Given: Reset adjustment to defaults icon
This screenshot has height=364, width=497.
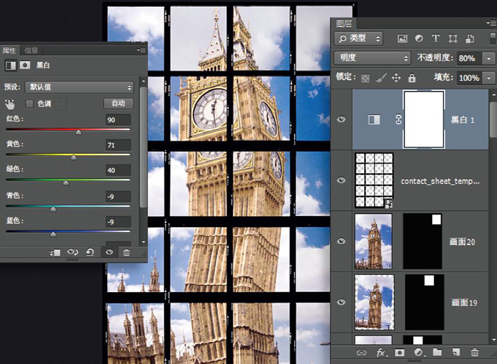Looking at the screenshot, I should (90, 252).
